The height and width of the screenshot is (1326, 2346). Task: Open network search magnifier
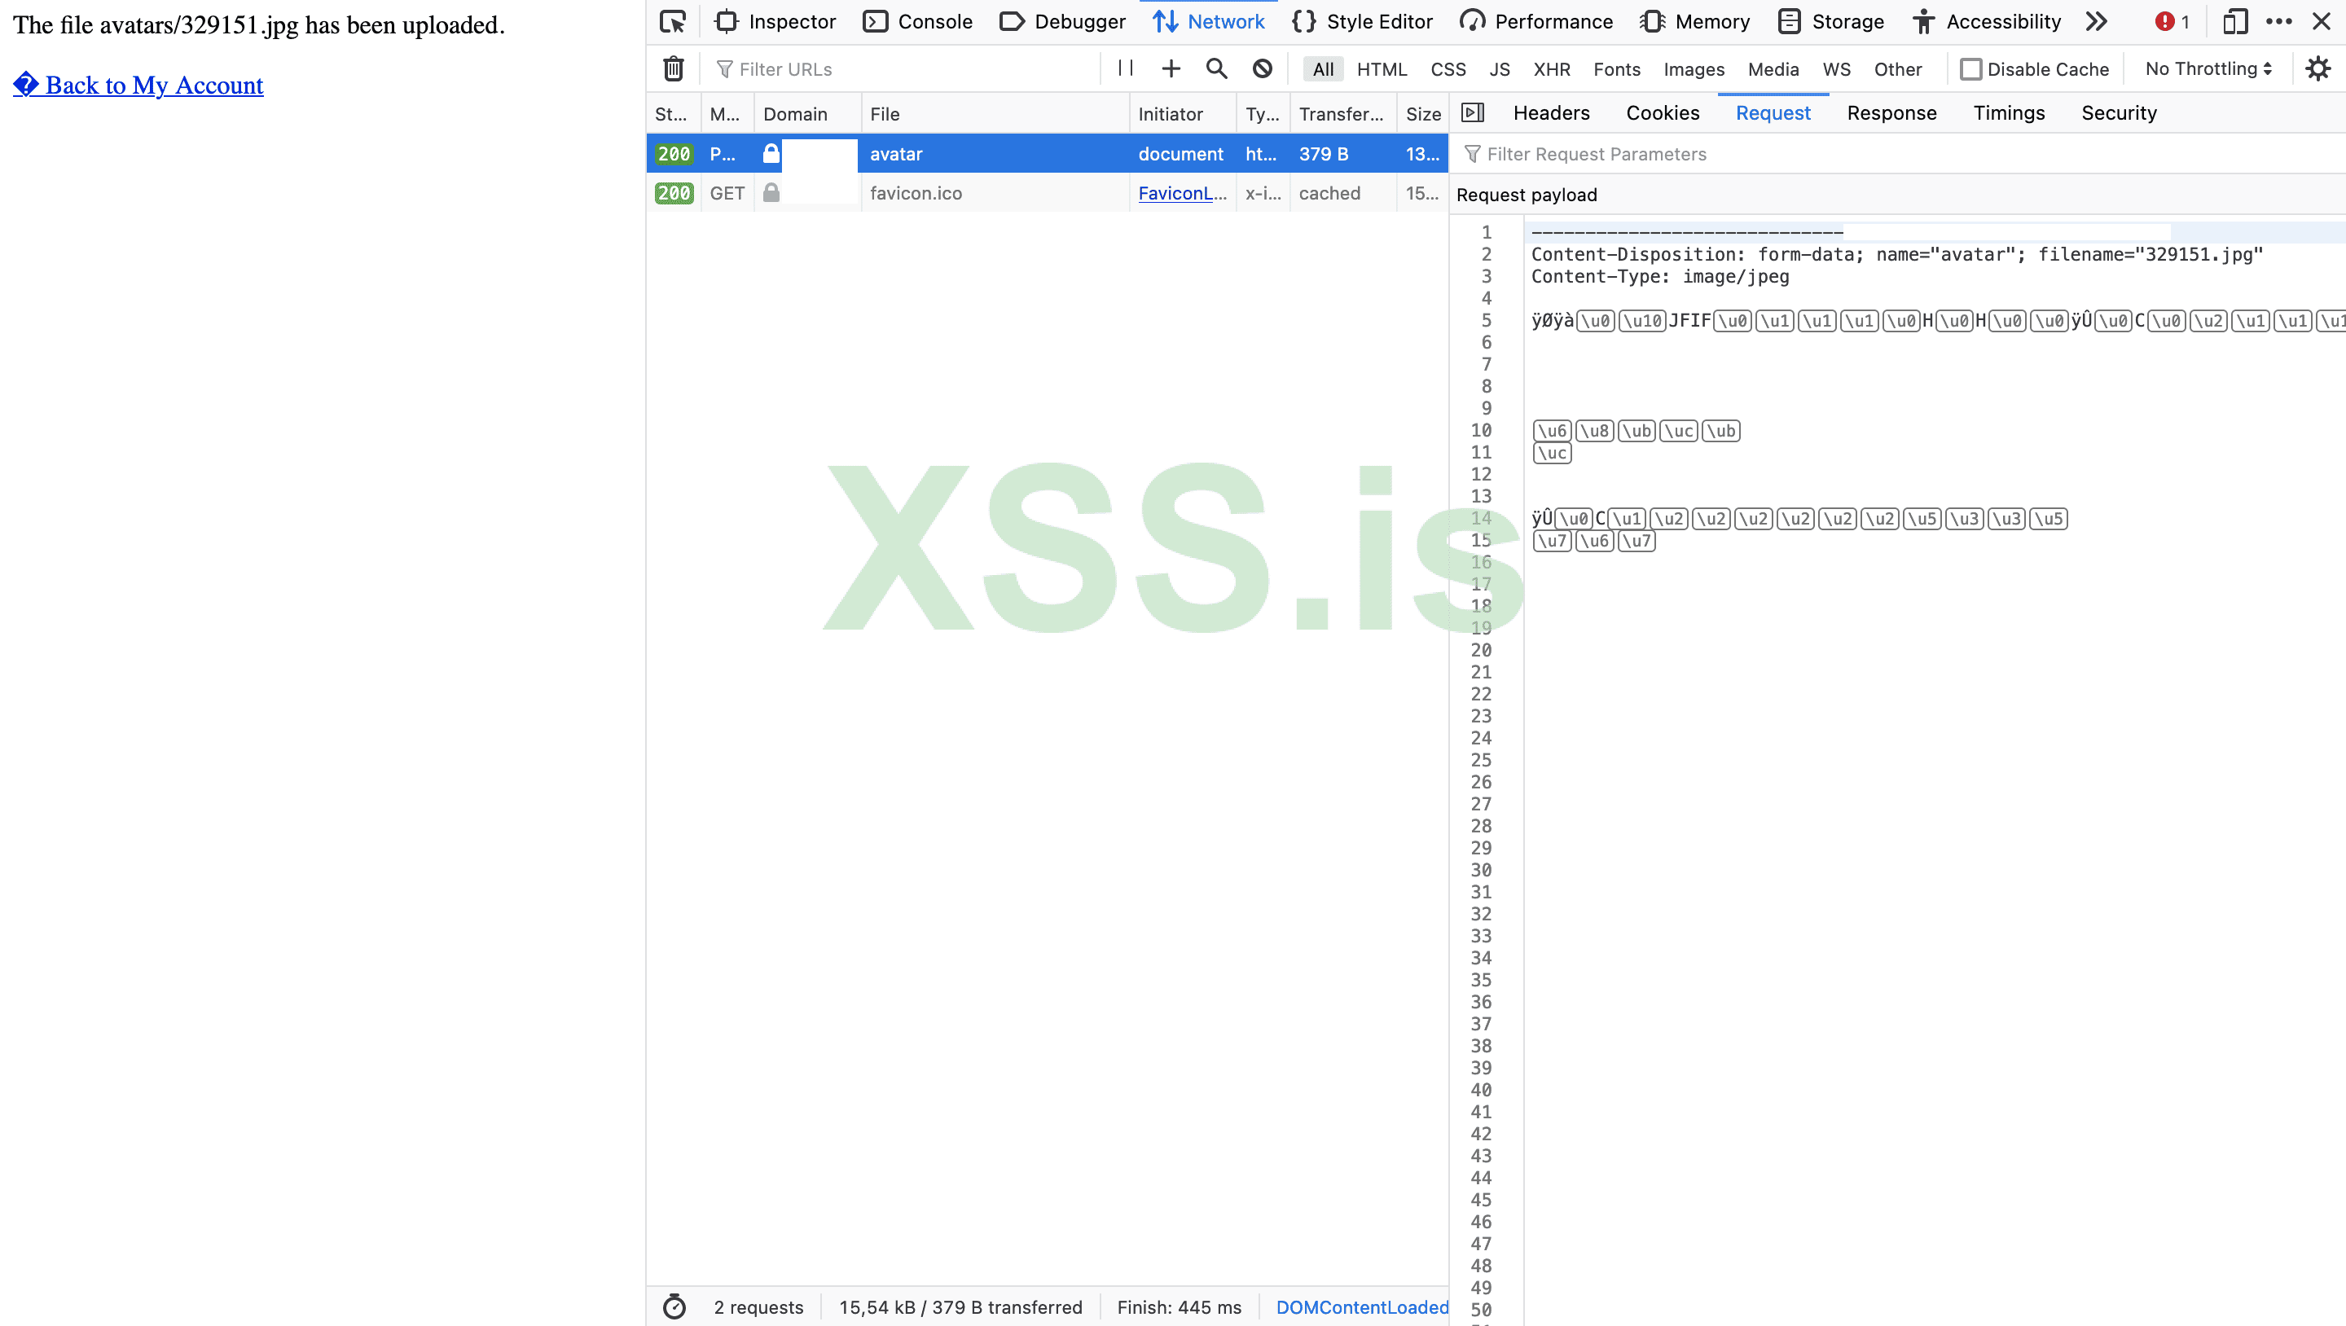coord(1217,68)
